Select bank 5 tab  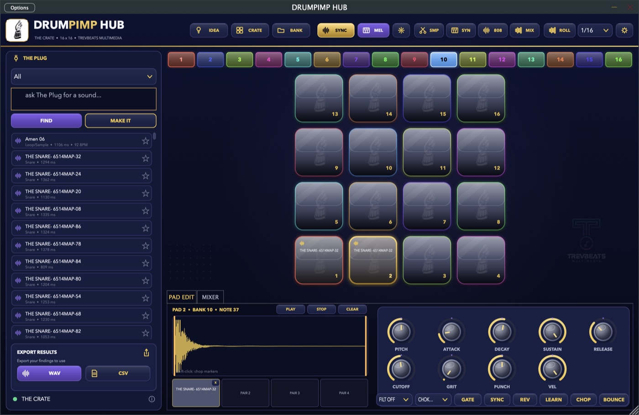point(298,59)
